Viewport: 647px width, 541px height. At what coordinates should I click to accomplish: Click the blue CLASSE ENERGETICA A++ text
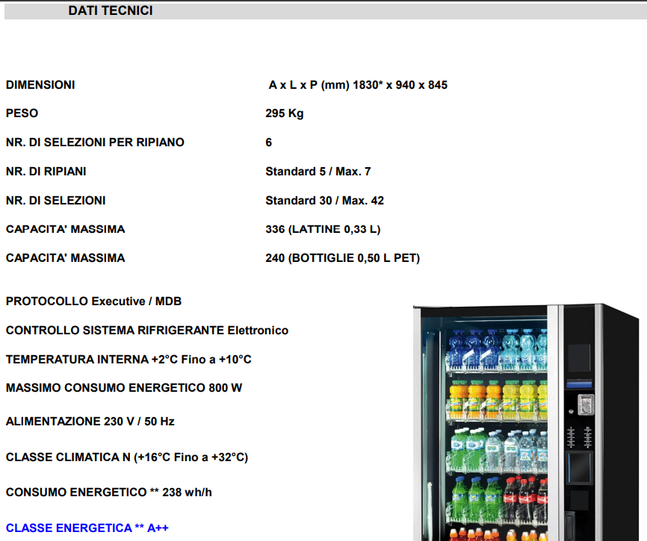[87, 528]
